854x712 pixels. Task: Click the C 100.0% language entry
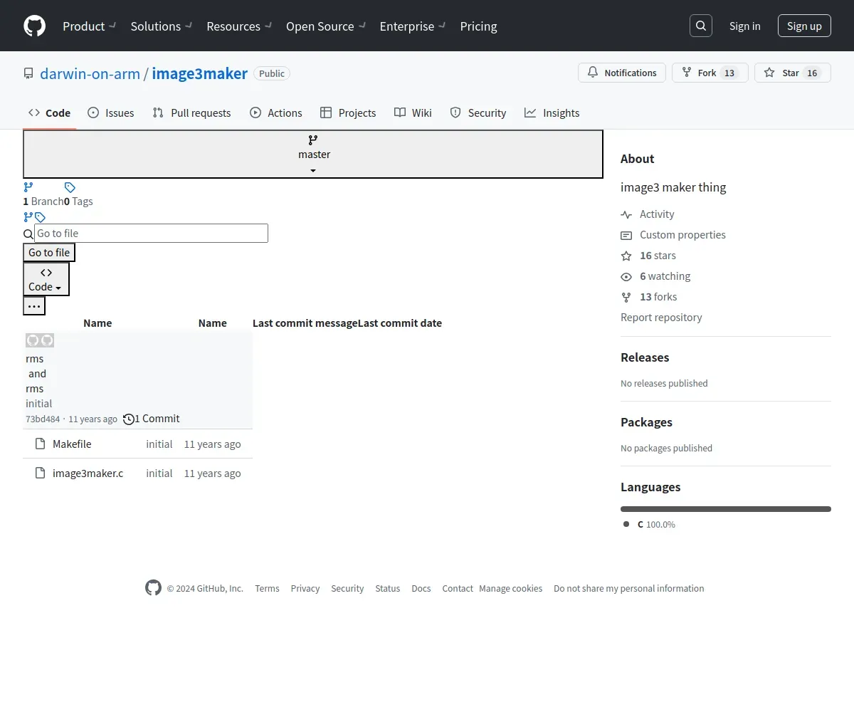click(x=649, y=524)
